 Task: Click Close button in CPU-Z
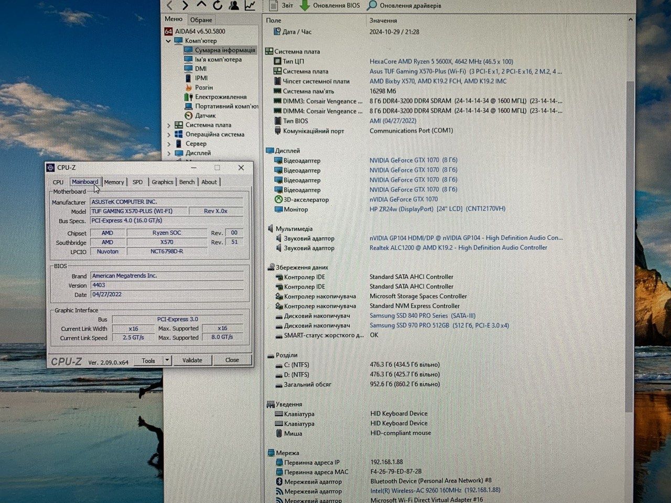pos(232,360)
